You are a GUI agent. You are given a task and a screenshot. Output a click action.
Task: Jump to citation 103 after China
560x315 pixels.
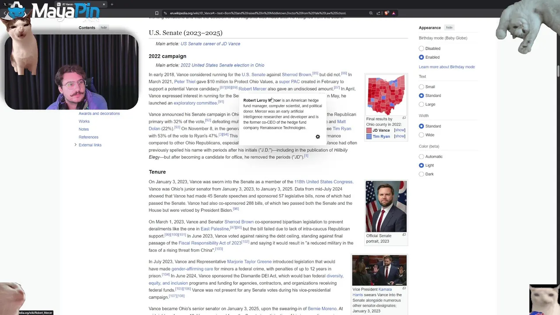click(x=219, y=249)
